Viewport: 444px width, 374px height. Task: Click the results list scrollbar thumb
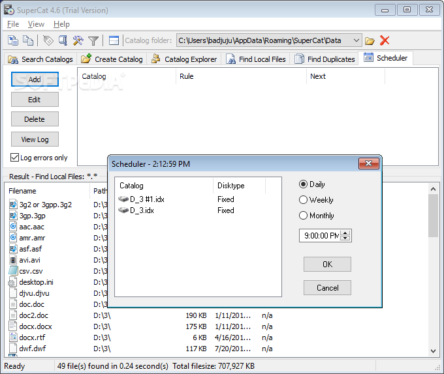[x=433, y=216]
